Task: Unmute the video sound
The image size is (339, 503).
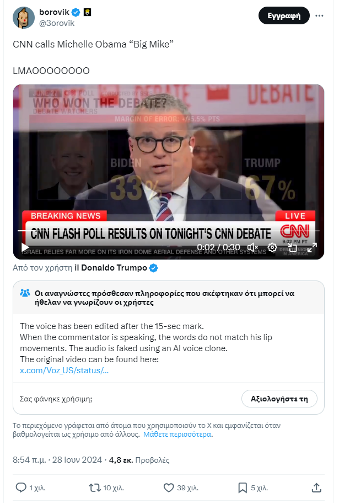Action: pos(253,247)
